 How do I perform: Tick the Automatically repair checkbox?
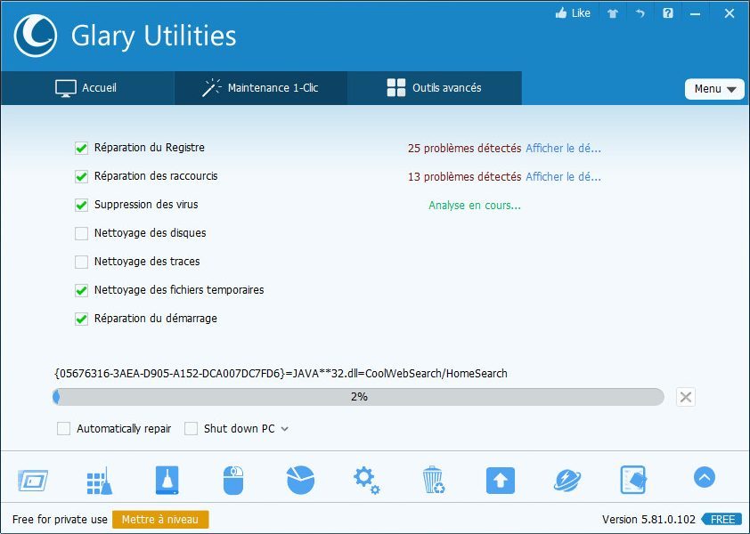(63, 429)
